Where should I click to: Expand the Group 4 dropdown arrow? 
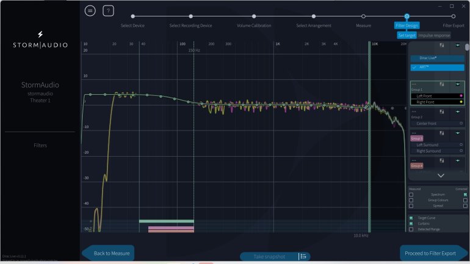[458, 161]
